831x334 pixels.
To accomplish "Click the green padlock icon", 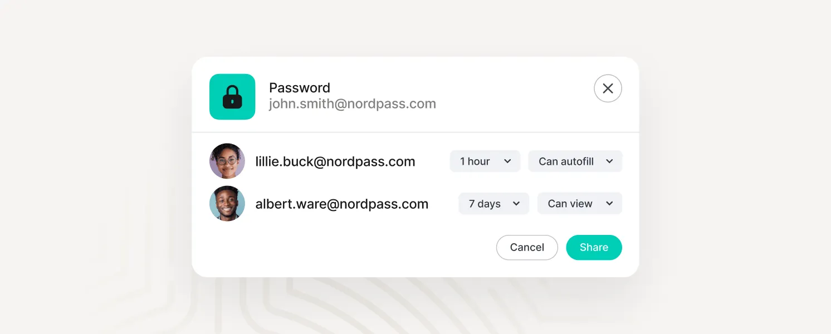I will click(232, 97).
